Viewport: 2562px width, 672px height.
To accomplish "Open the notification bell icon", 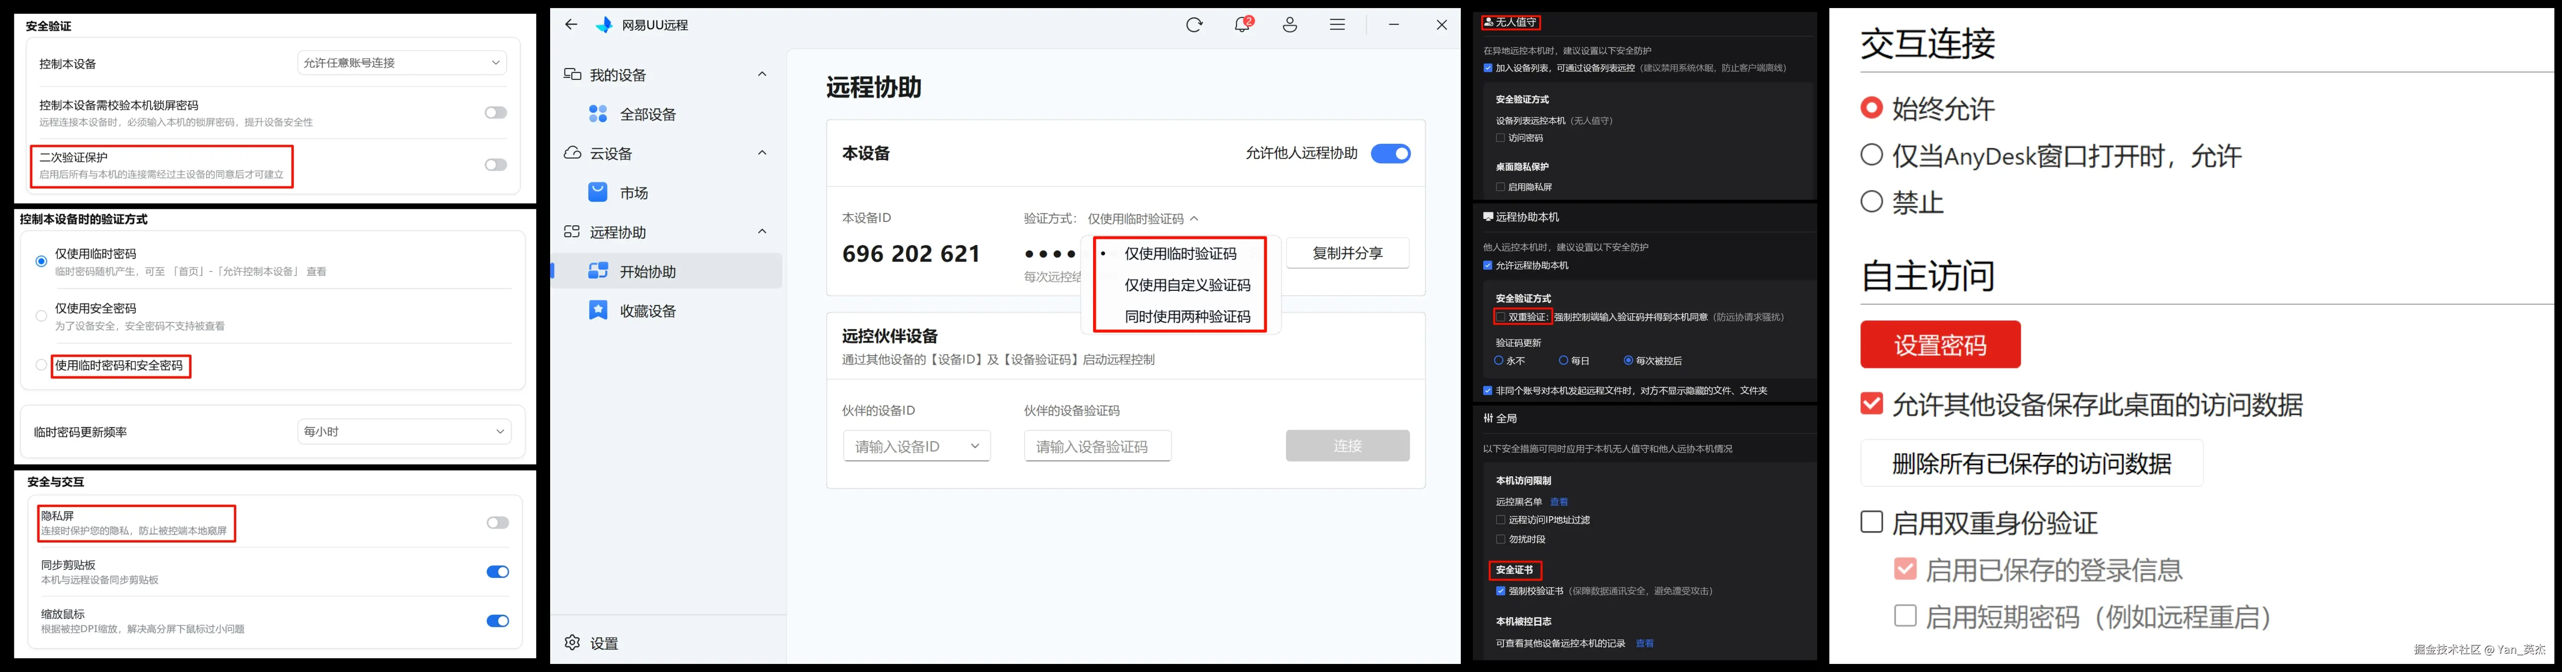I will pos(1242,25).
